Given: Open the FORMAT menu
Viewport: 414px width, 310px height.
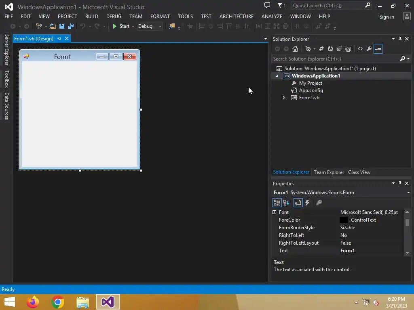Looking at the screenshot, I should pos(160,16).
